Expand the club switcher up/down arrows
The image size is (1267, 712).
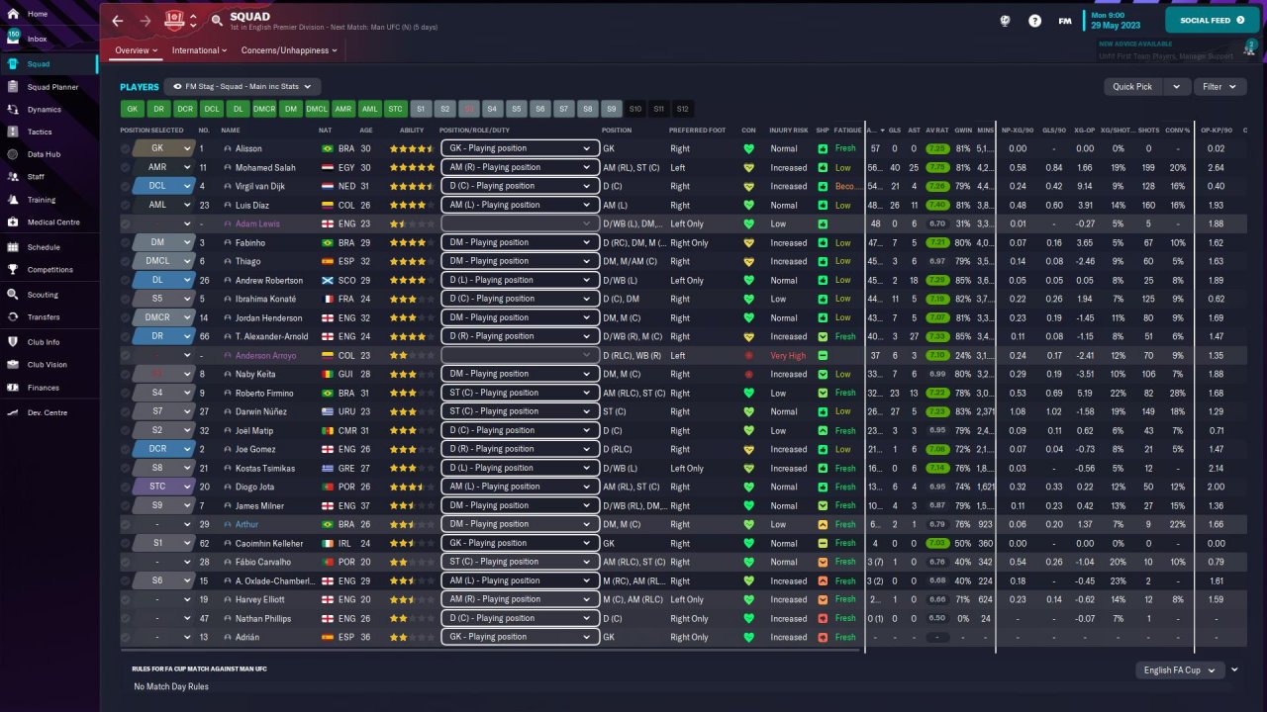click(x=193, y=20)
